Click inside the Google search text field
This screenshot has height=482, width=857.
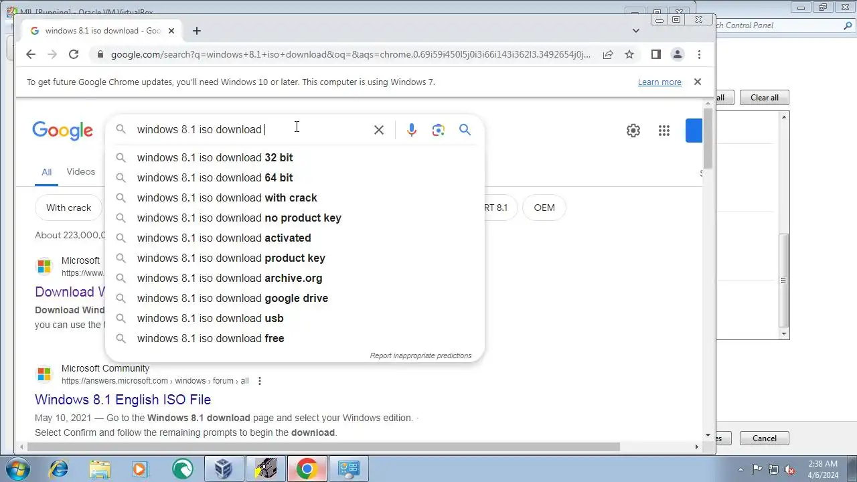251,129
